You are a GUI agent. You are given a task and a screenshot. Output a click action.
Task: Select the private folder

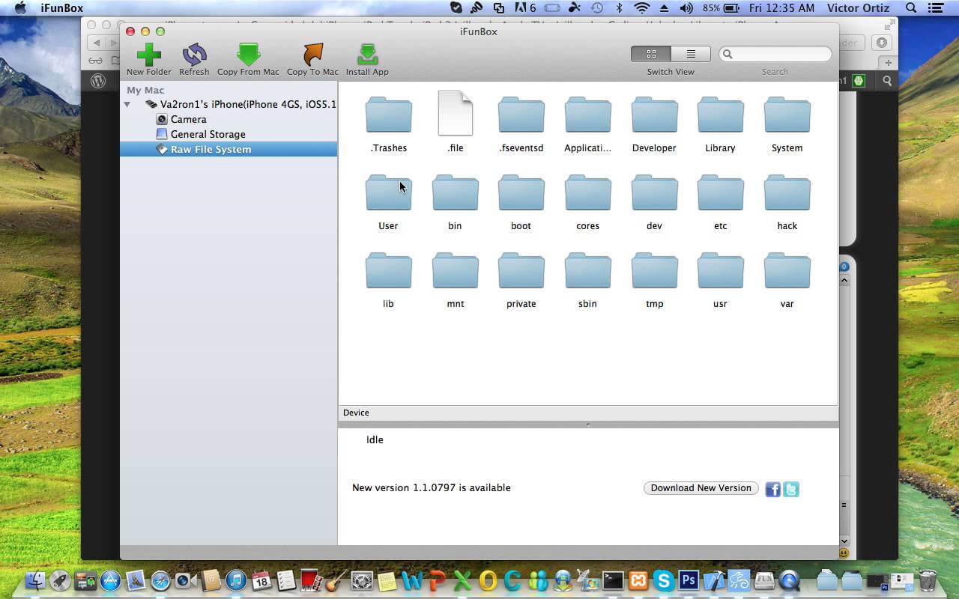pos(521,271)
